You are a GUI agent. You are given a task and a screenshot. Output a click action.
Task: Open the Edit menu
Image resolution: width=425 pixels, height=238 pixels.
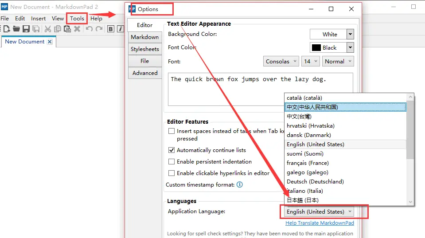20,19
